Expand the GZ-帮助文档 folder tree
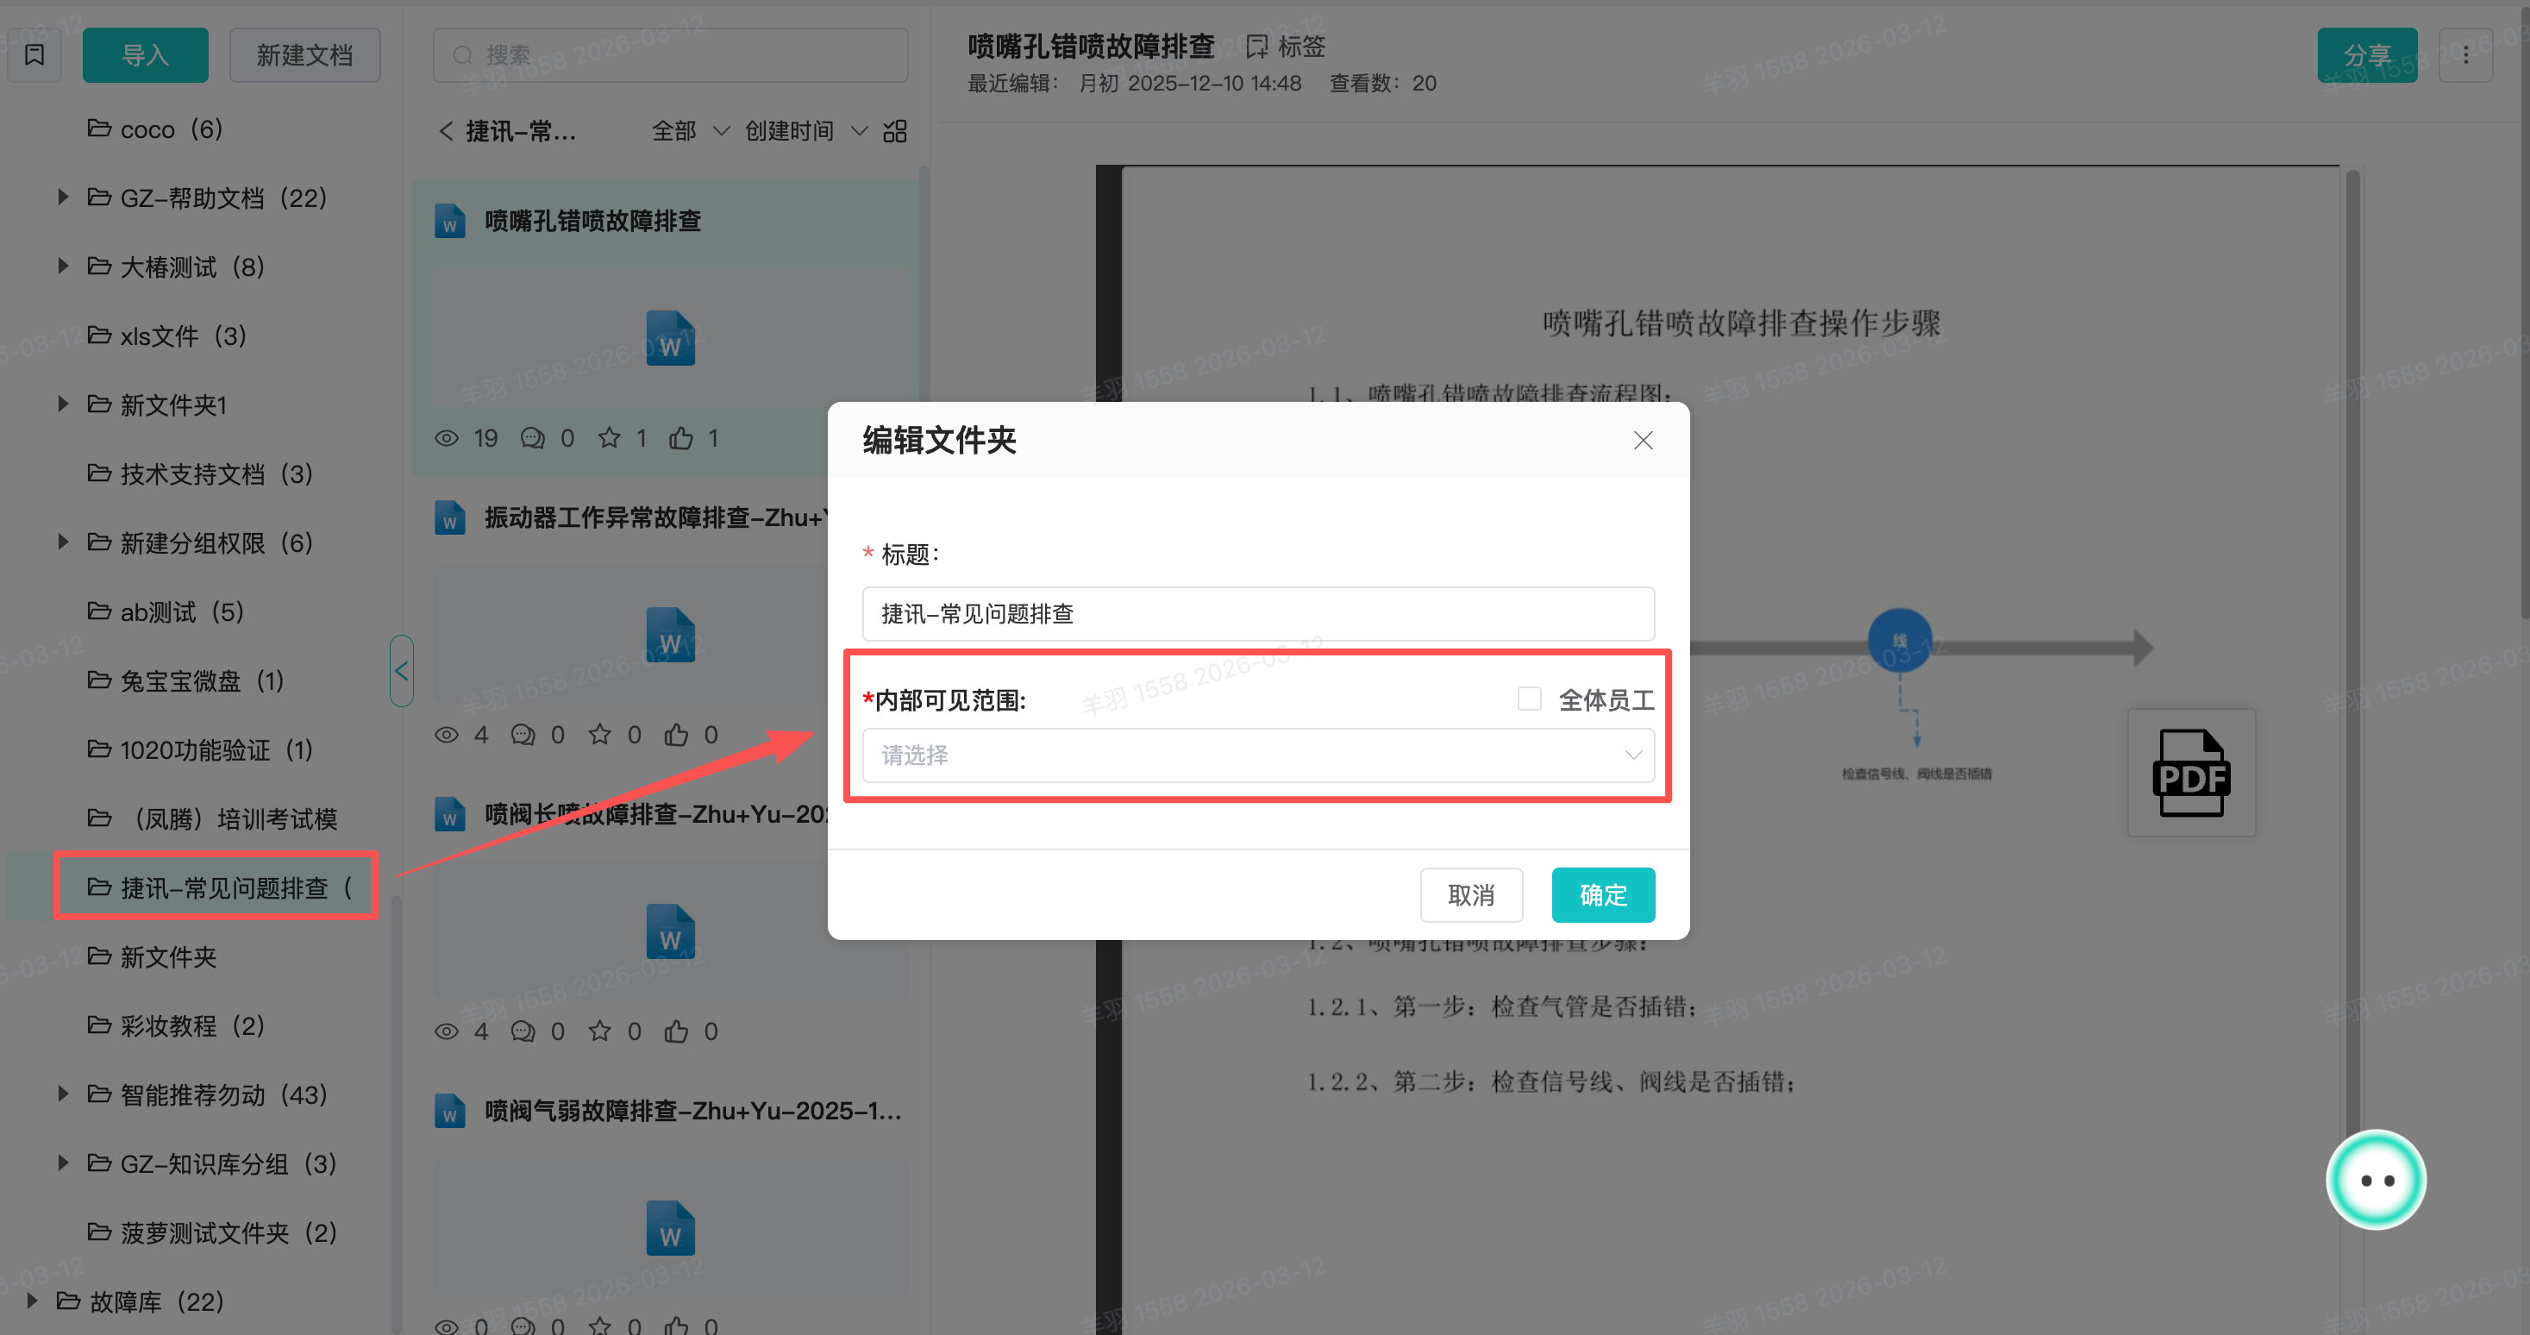This screenshot has width=2530, height=1335. (x=63, y=197)
